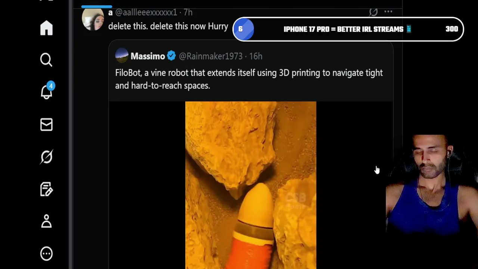Image resolution: width=478 pixels, height=269 pixels.
Task: Open the Profile person icon
Action: pos(46,221)
